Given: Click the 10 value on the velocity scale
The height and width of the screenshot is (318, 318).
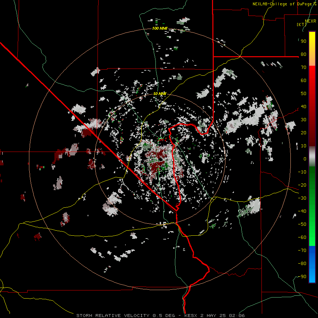Looking at the screenshot, I should (304, 146).
